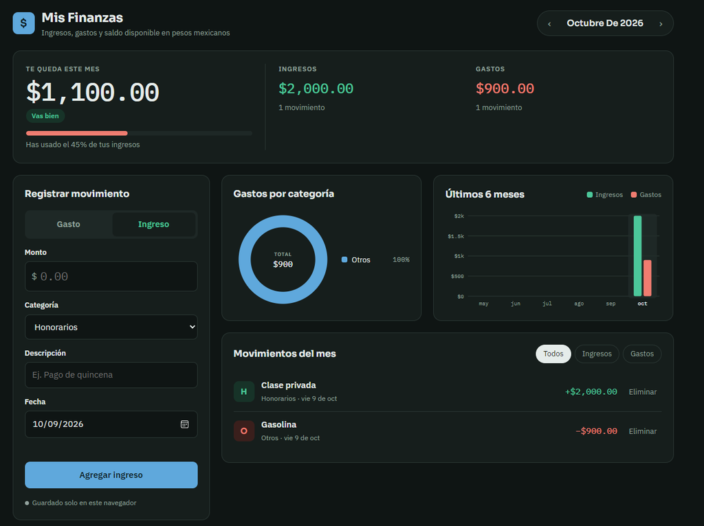The height and width of the screenshot is (526, 704).
Task: Click the 100% Otros percentage value
Action: tap(401, 260)
